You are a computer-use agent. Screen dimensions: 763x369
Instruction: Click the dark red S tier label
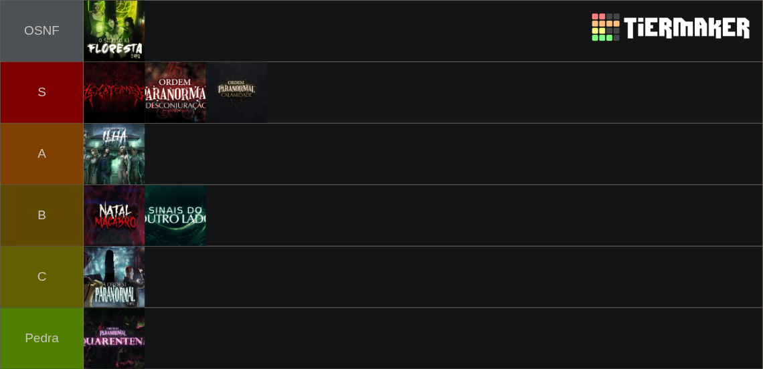42,92
